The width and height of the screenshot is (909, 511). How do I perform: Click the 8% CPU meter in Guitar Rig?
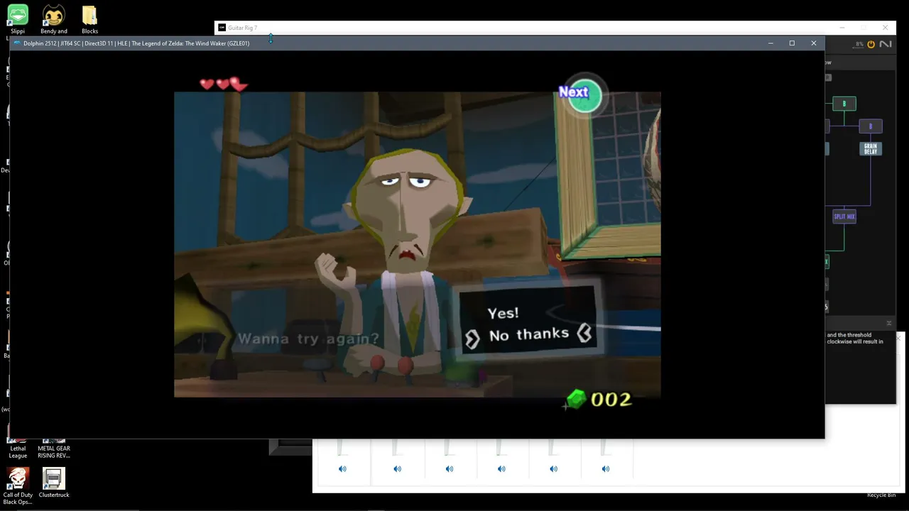click(859, 44)
